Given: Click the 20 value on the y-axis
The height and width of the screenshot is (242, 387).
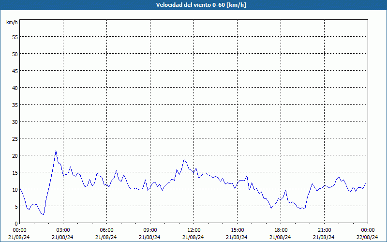Looking at the screenshot, I should (x=15, y=156).
